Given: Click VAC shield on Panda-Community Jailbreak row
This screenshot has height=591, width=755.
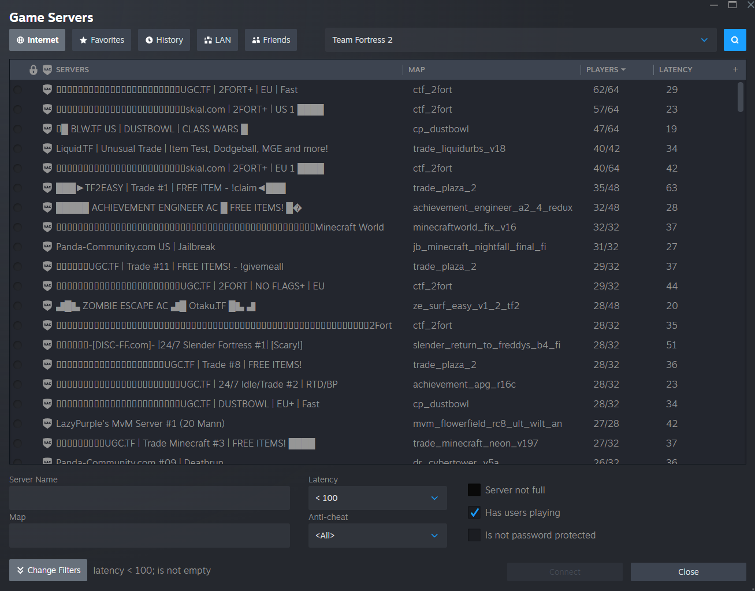Looking at the screenshot, I should 47,247.
